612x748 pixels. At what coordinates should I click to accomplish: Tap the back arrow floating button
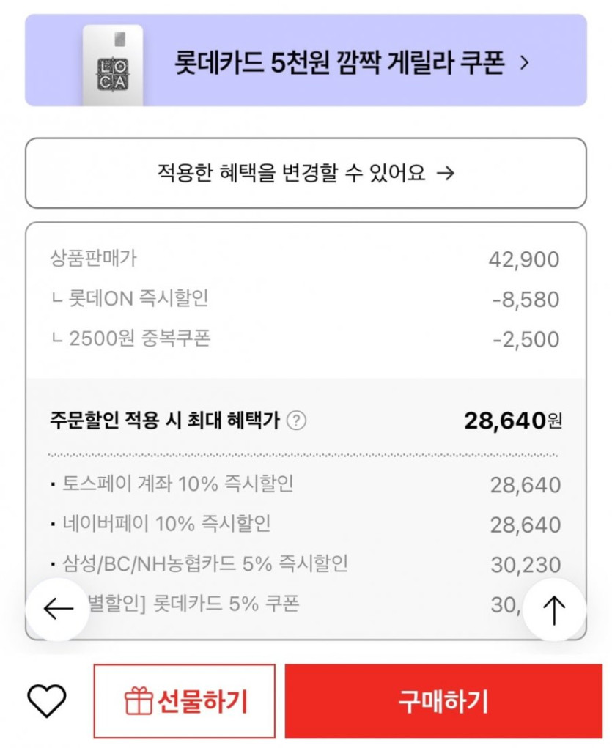(58, 609)
